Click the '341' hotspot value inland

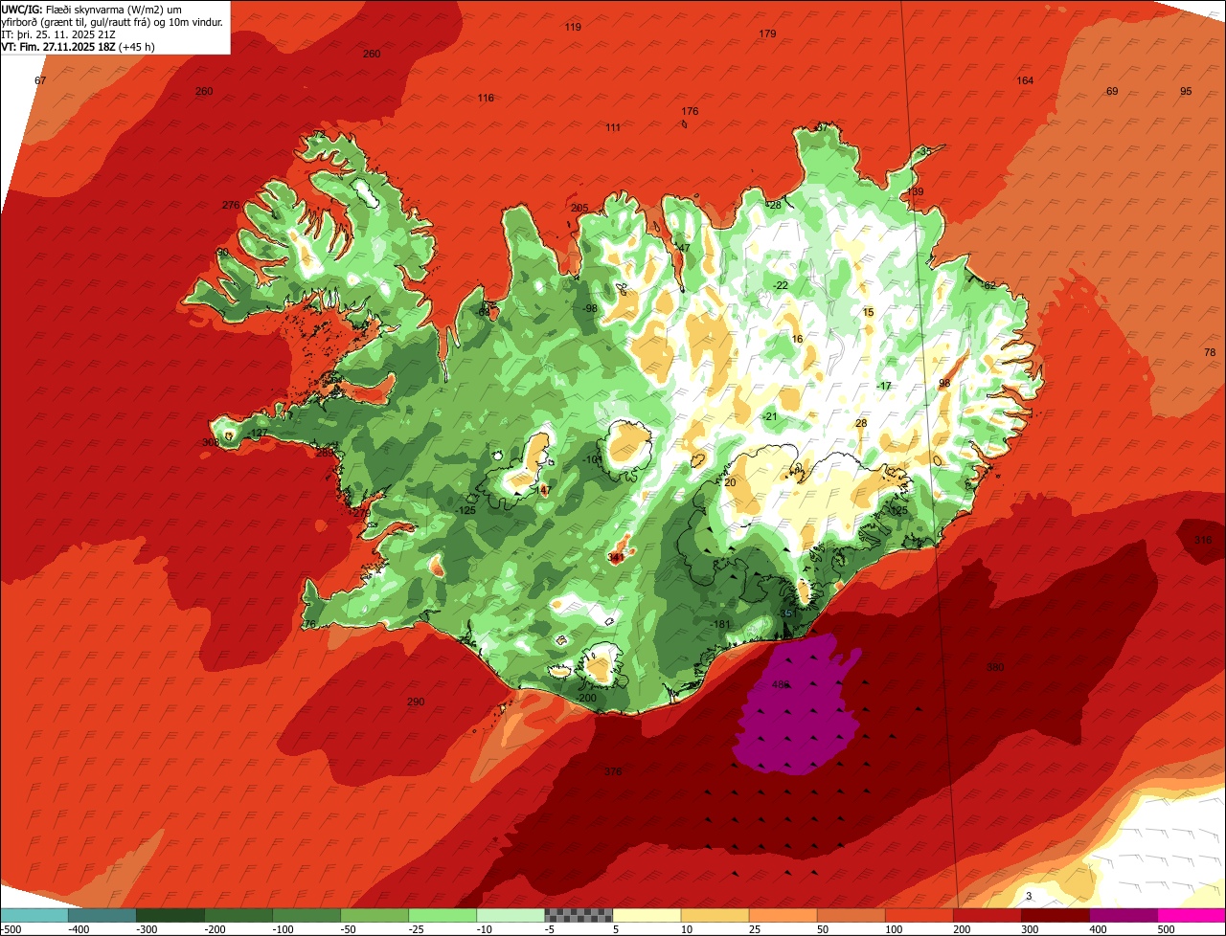[615, 557]
